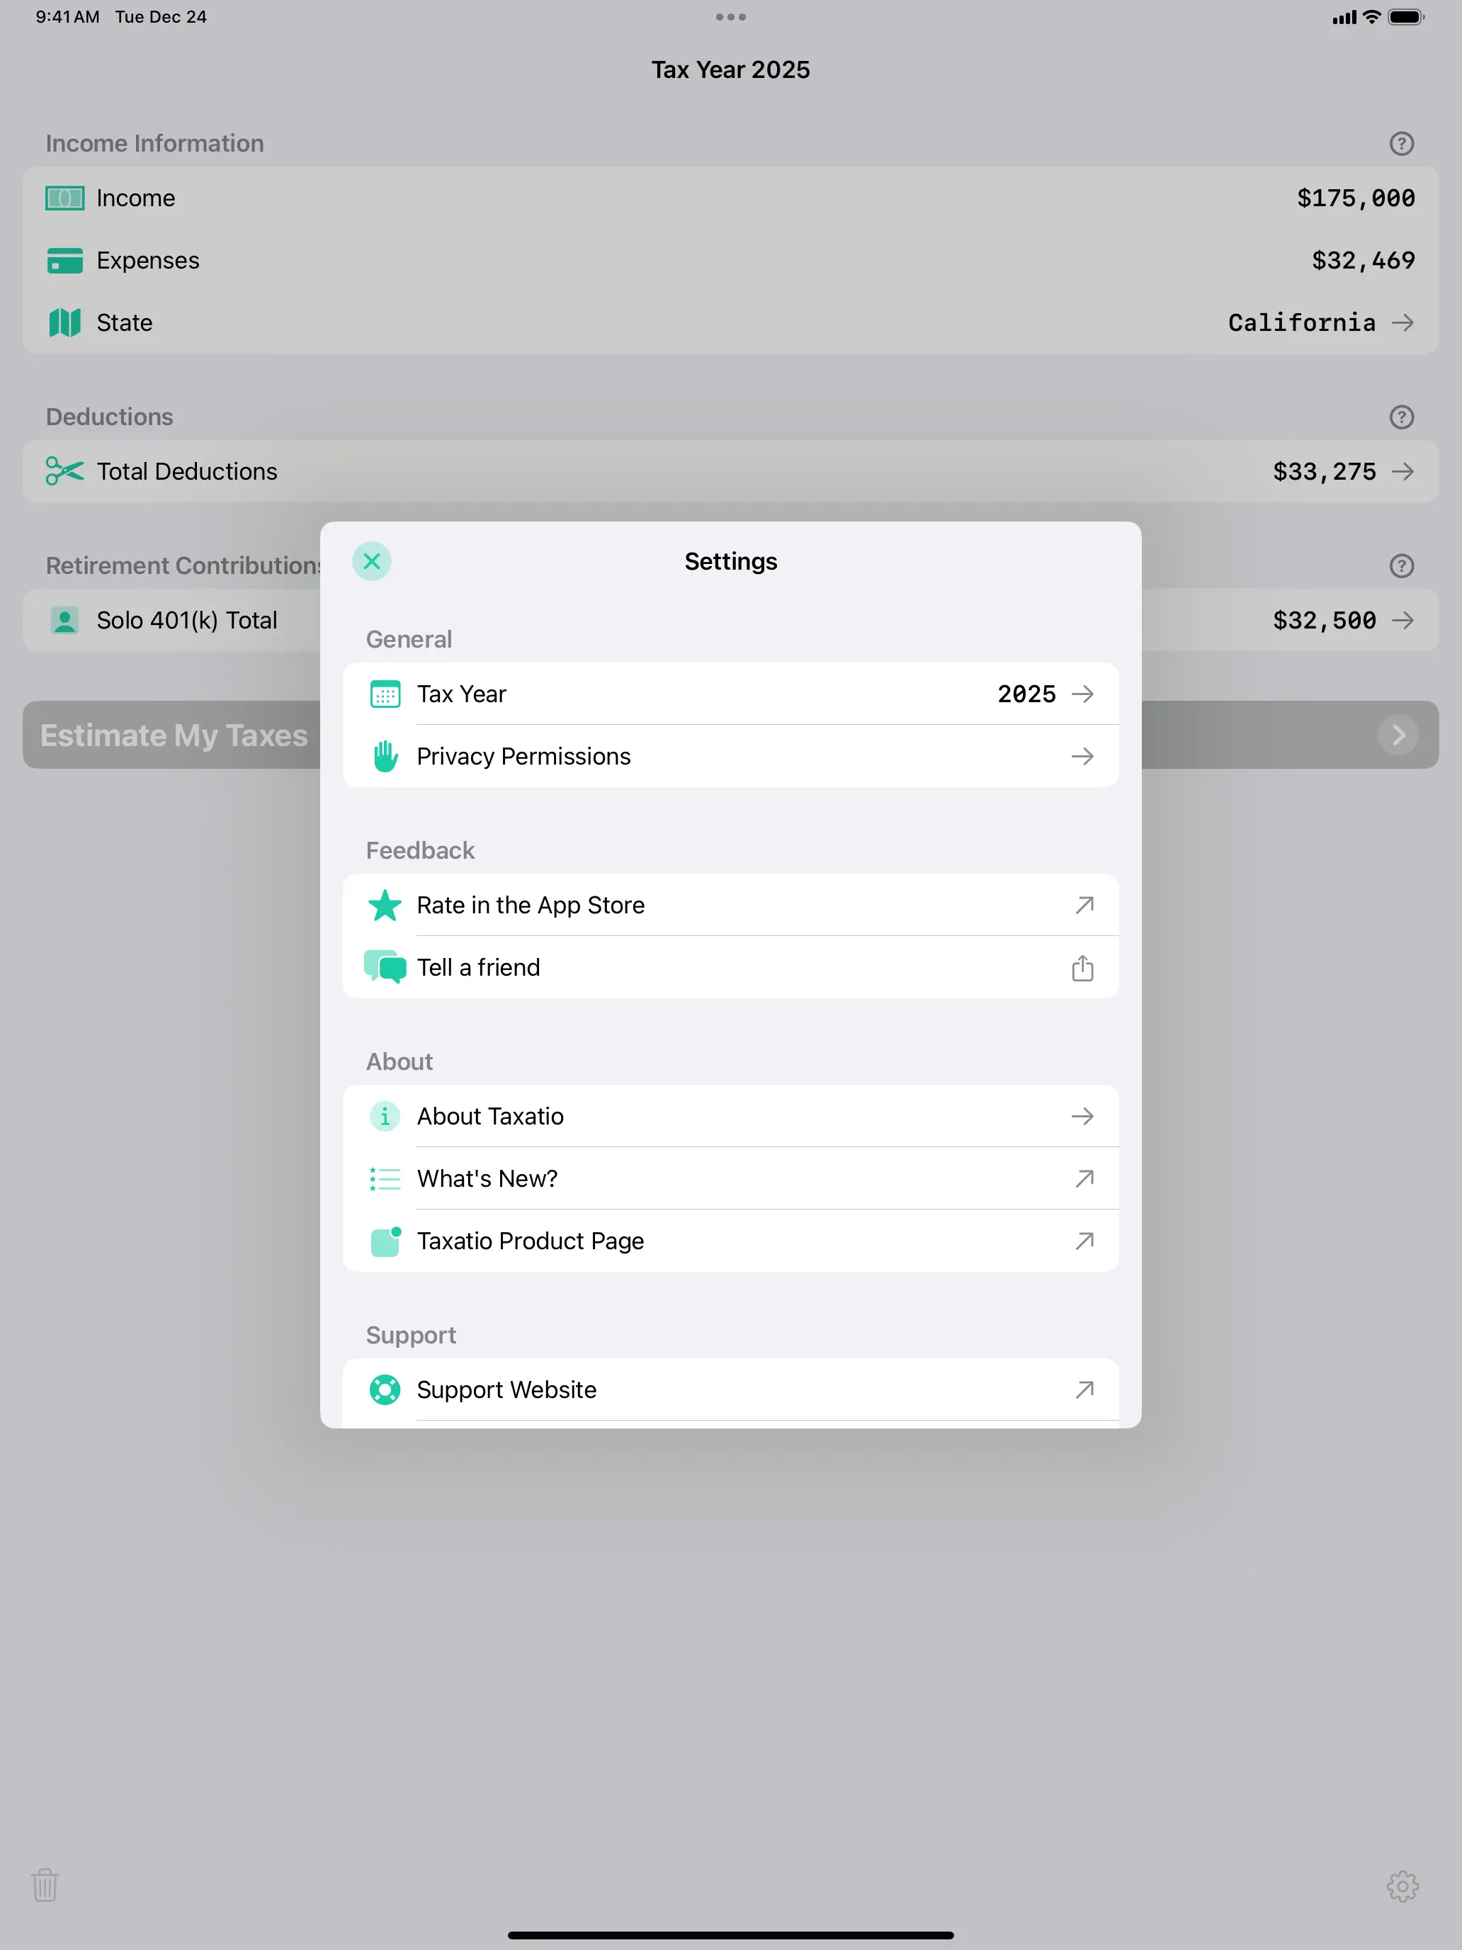Open Privacy Permissions row

[x=730, y=756]
